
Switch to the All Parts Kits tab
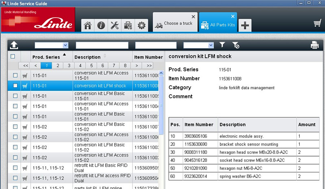218,22
